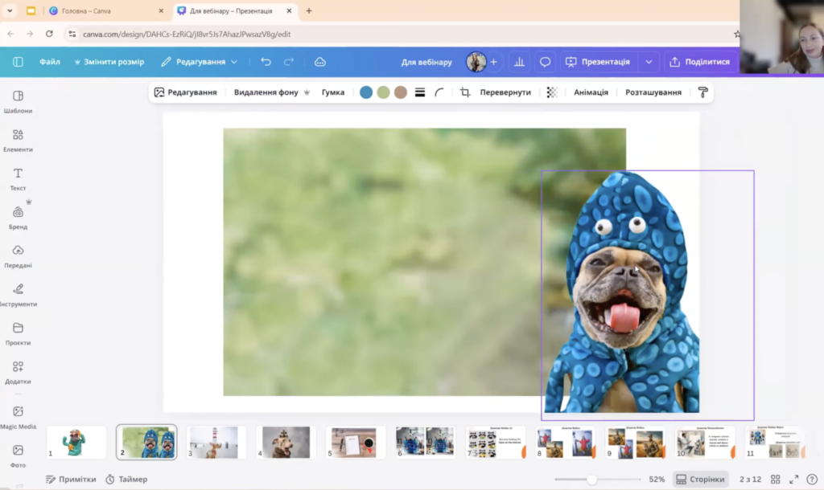Open the Передані uploads panel

(x=18, y=256)
